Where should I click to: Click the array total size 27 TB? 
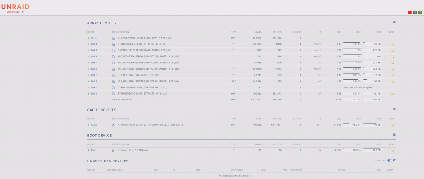pyautogui.click(x=338, y=100)
